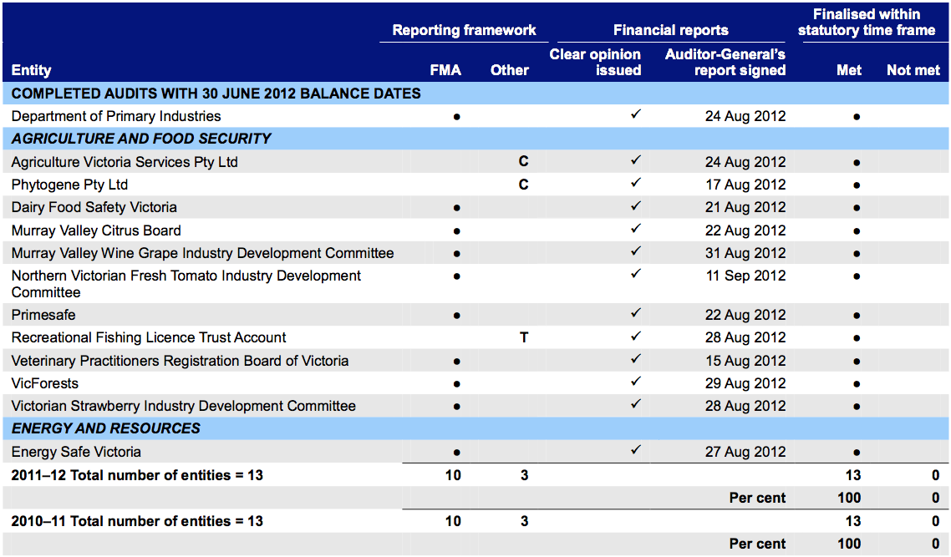
Task: Select the "Energy Safe Victoria" entity
Action: pos(76,452)
